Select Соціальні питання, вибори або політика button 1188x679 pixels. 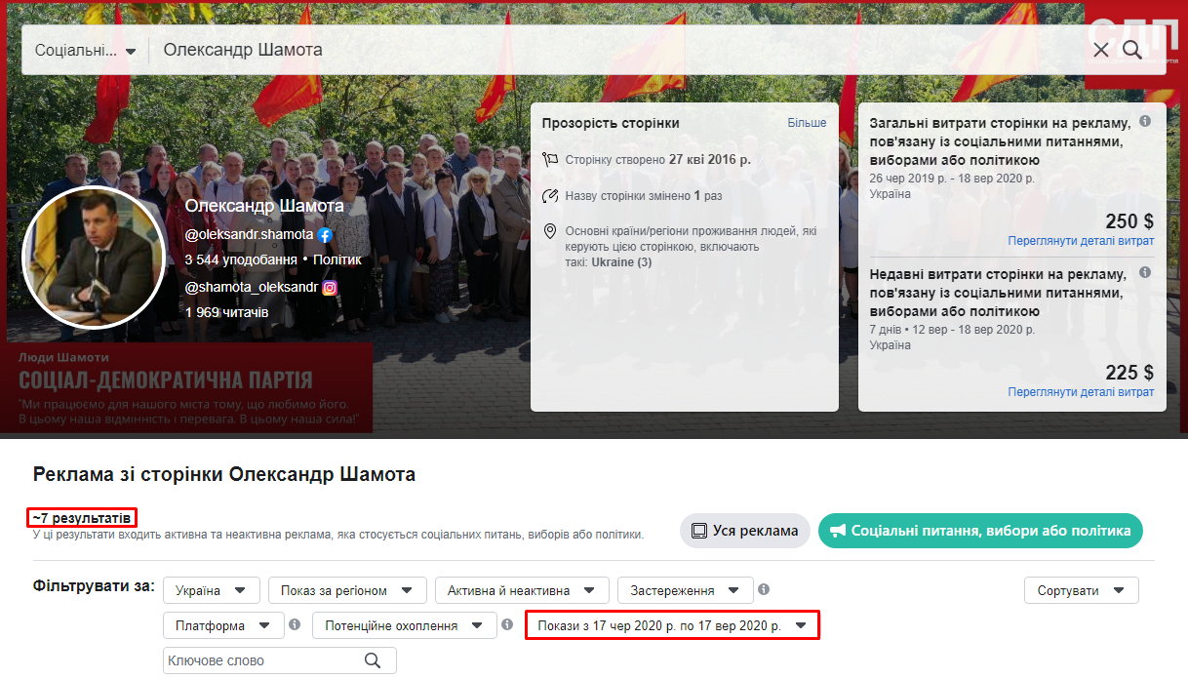click(980, 531)
